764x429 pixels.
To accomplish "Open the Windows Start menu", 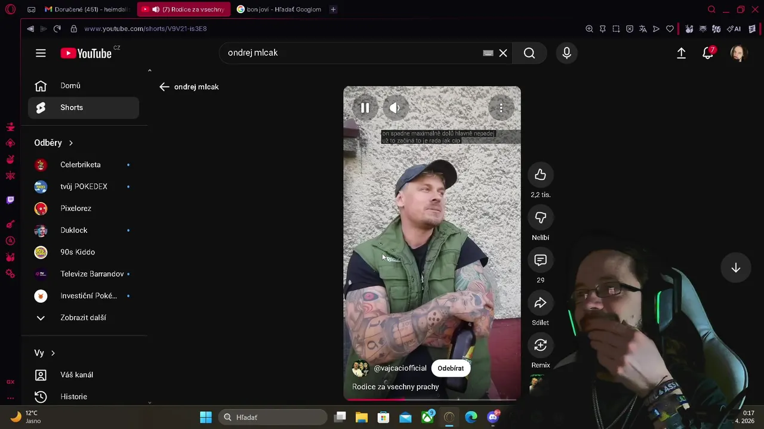I will coord(205,417).
